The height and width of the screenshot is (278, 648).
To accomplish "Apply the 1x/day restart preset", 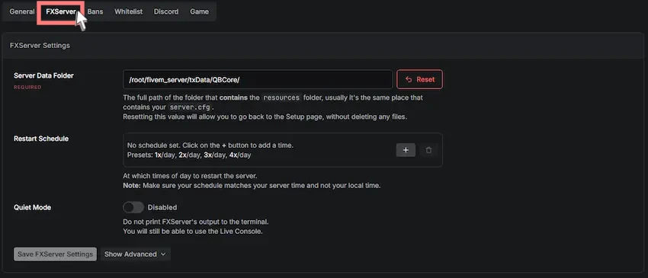I will (164, 155).
